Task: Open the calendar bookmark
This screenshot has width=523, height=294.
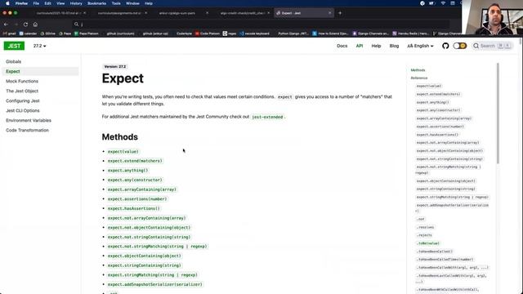Action: tap(29, 33)
